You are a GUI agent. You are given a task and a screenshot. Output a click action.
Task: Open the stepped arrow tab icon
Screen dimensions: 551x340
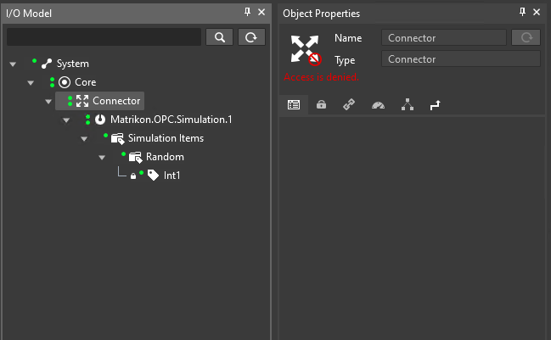click(435, 105)
